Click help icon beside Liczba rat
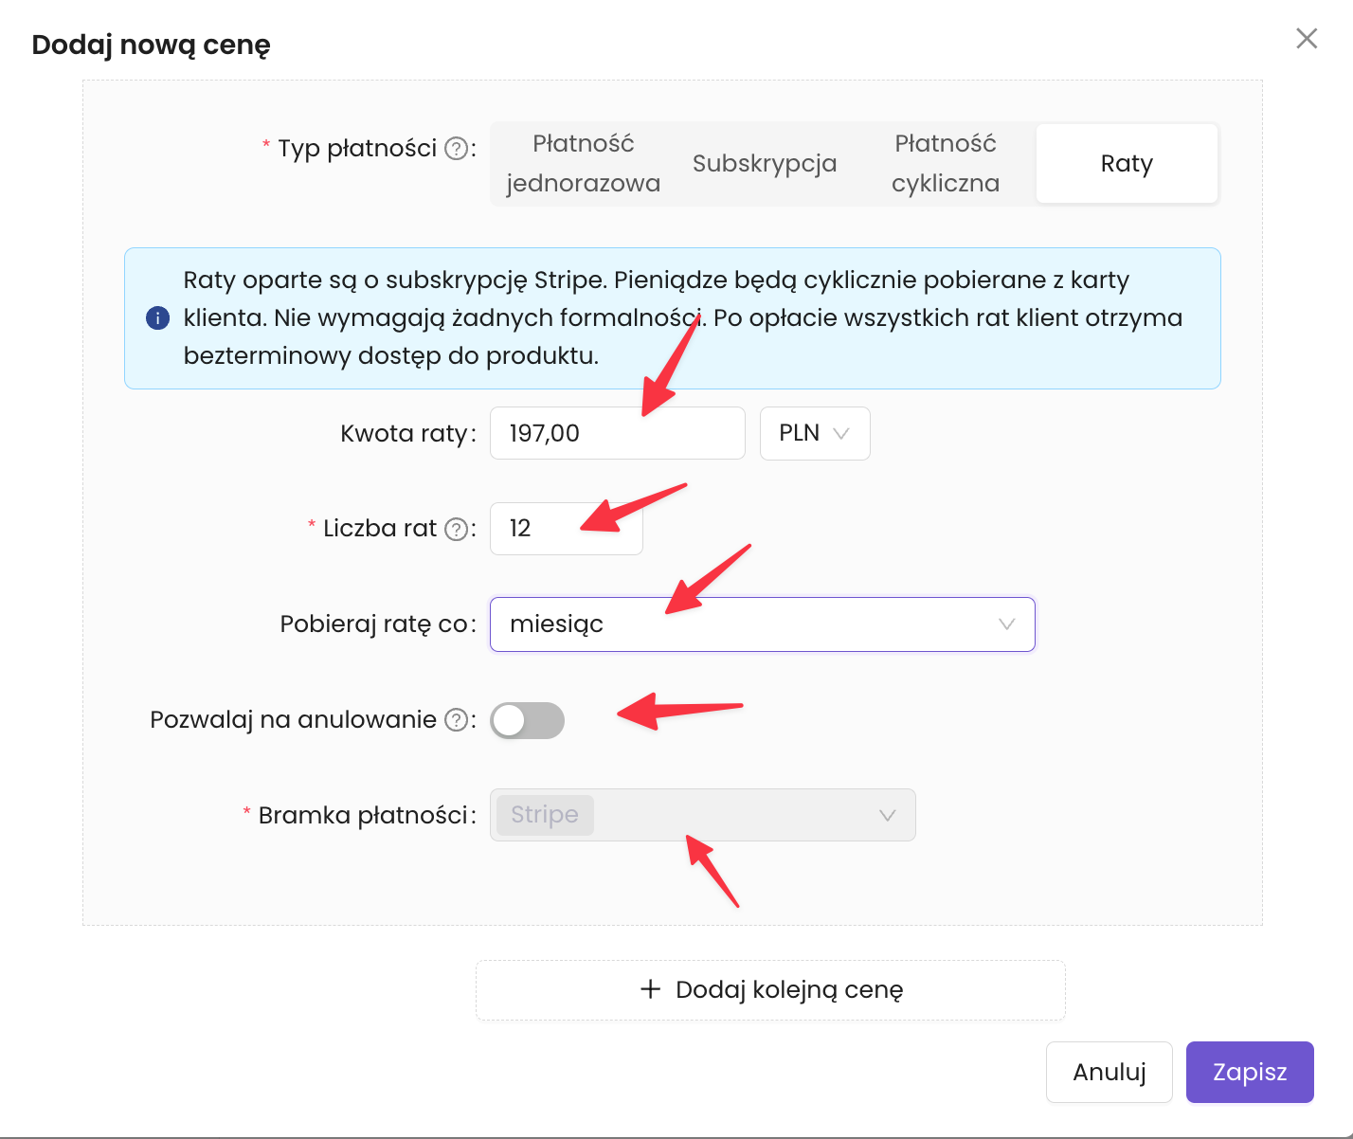The width and height of the screenshot is (1353, 1139). [457, 529]
